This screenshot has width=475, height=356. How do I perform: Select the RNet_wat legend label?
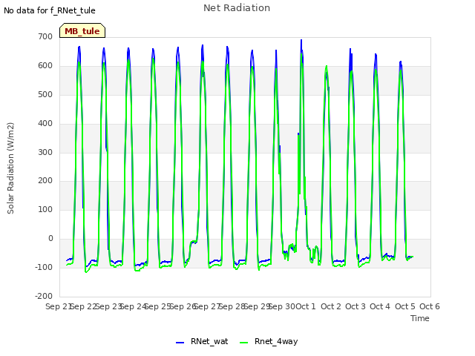tap(209, 341)
